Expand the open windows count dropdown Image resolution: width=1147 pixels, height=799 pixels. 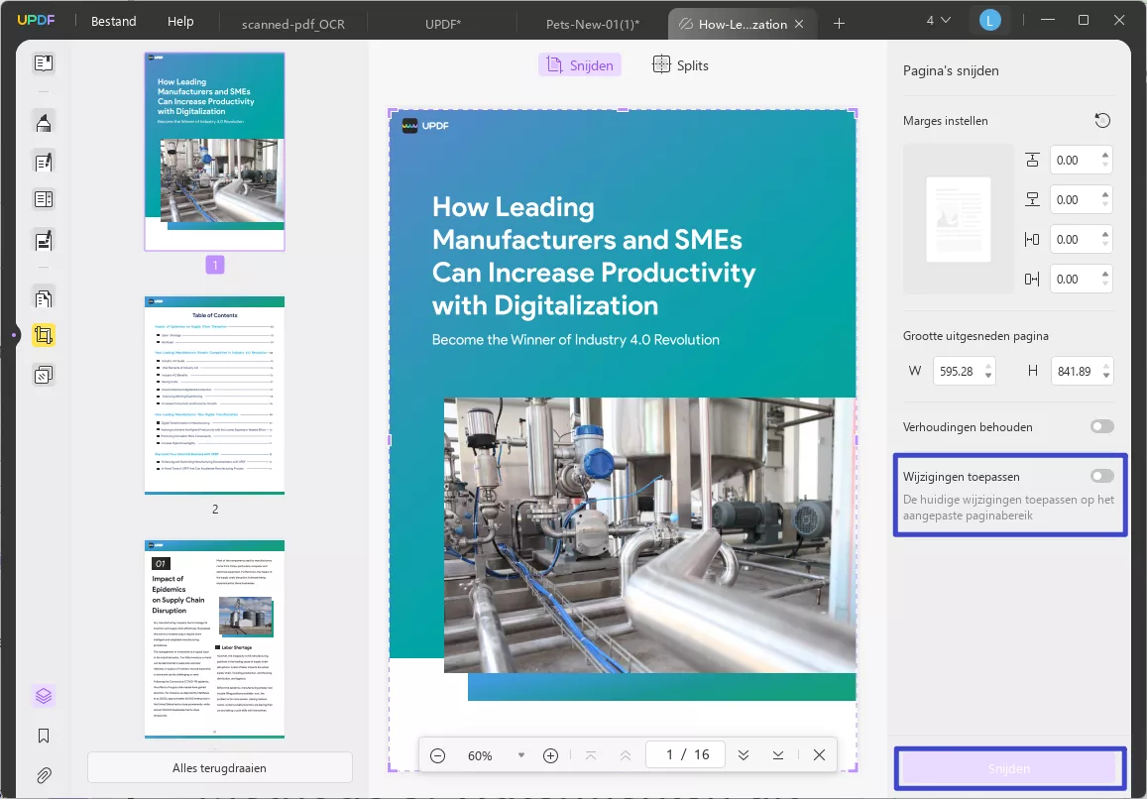point(937,21)
